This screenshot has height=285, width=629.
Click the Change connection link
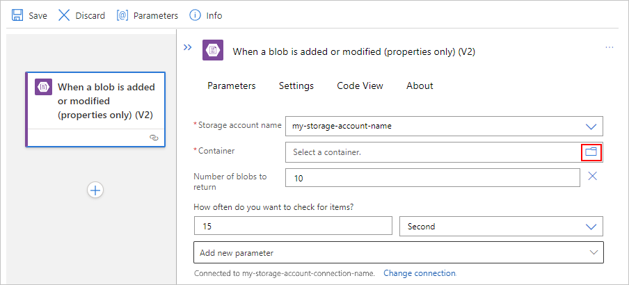(420, 273)
